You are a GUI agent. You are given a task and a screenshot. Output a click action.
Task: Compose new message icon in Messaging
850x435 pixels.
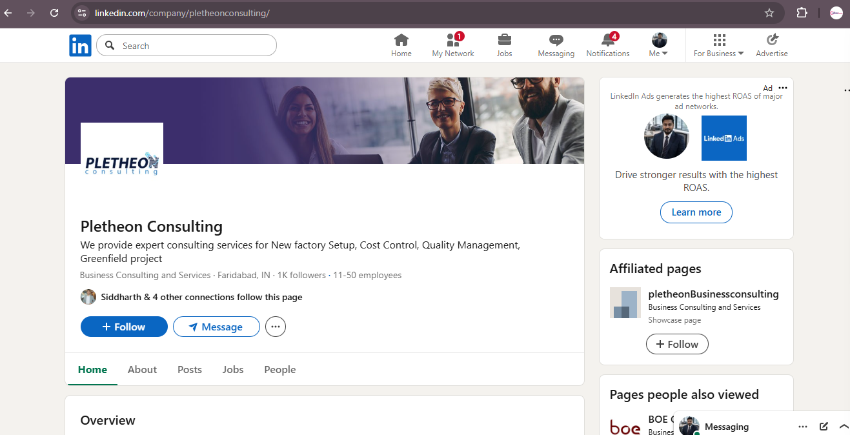(x=824, y=427)
